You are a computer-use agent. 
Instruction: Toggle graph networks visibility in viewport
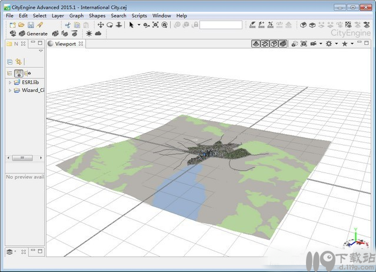pos(265,44)
